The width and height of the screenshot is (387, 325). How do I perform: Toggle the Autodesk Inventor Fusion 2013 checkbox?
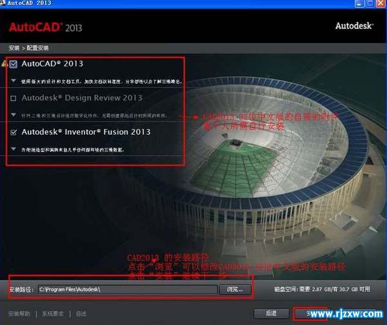[x=14, y=133]
